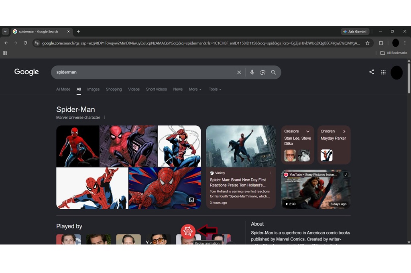This screenshot has width=411, height=273.
Task: Open Chrome three-dot menu
Action: click(x=405, y=43)
